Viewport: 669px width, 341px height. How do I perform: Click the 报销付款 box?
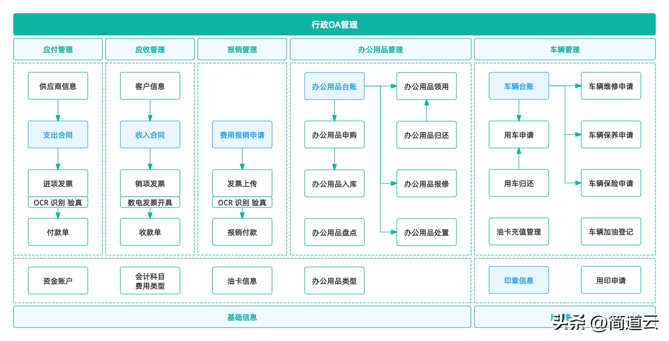[242, 232]
